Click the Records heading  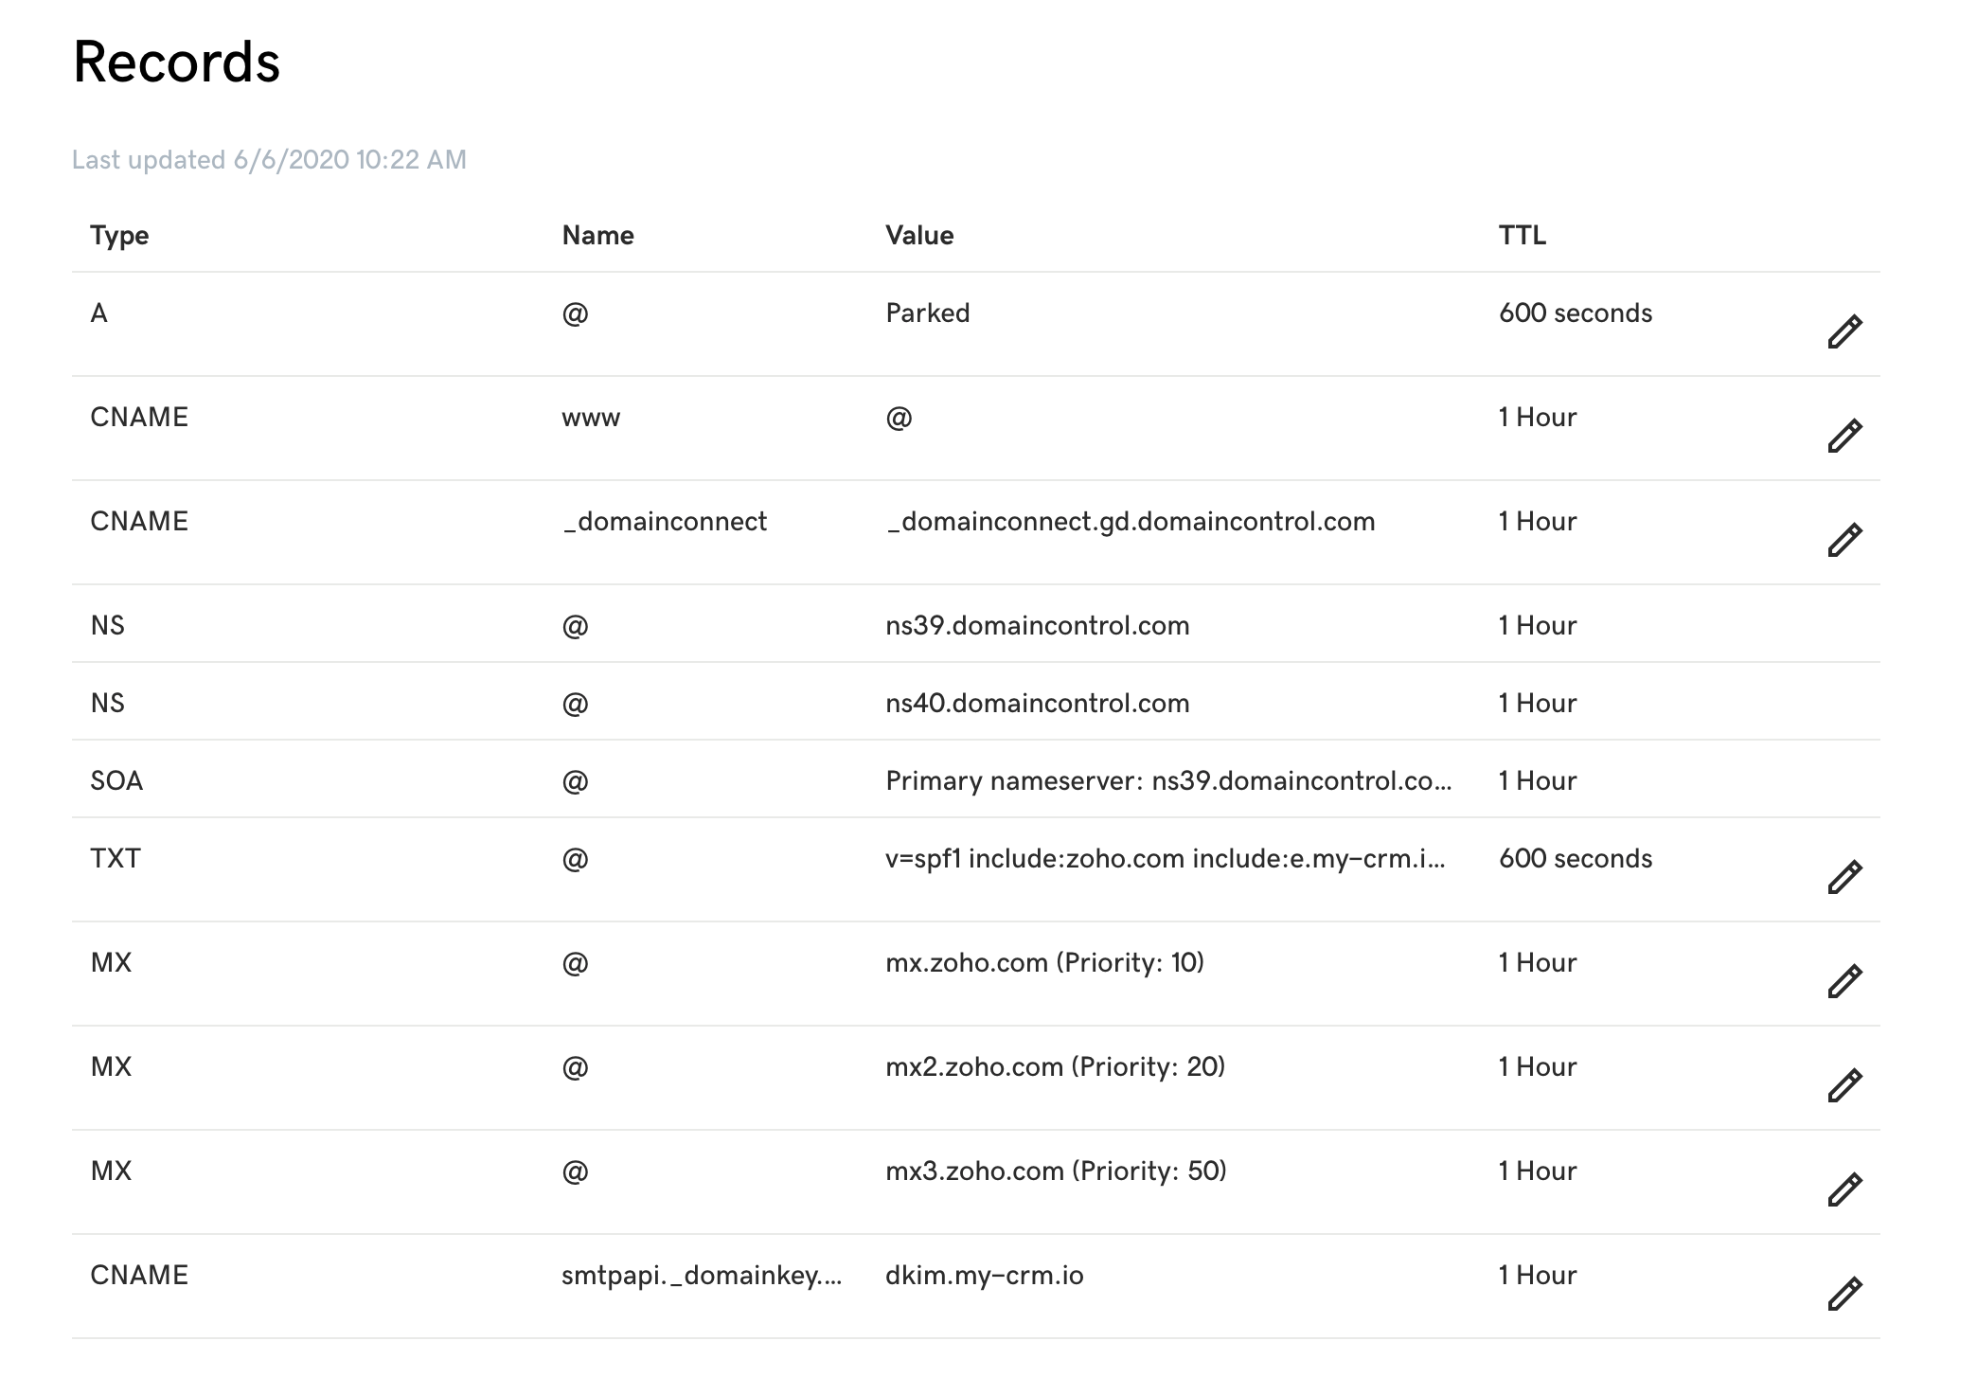click(x=176, y=62)
